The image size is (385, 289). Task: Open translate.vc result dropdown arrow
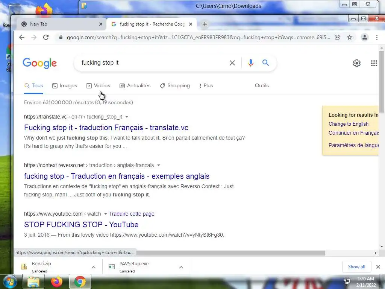click(127, 117)
